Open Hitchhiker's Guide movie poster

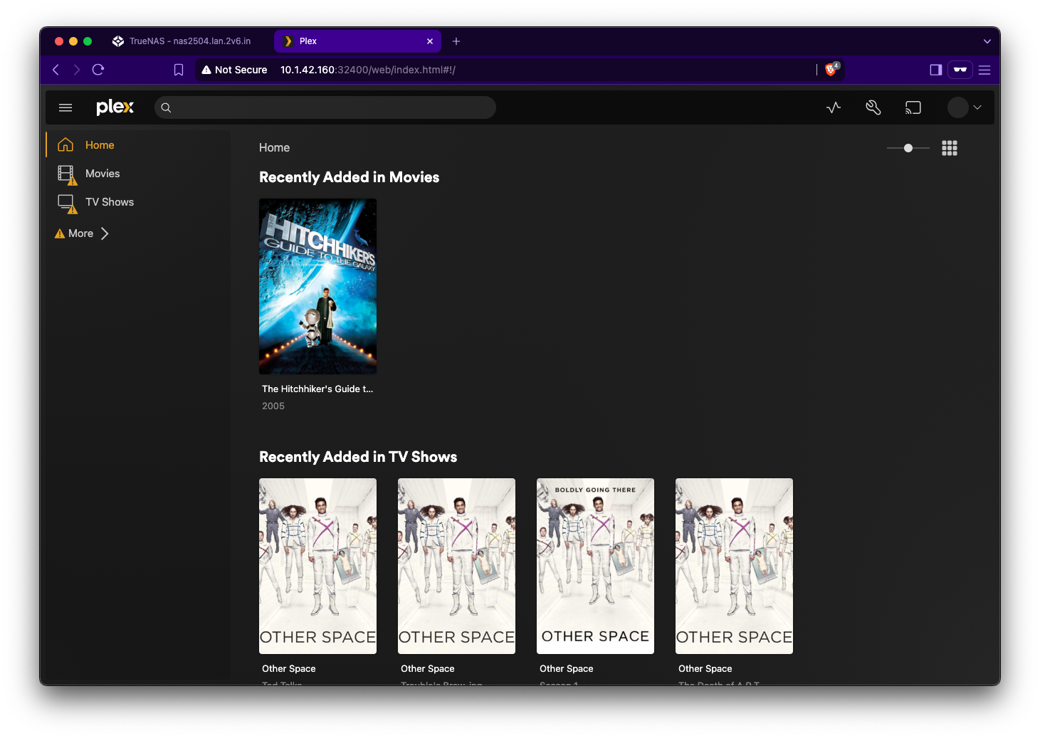coord(317,286)
